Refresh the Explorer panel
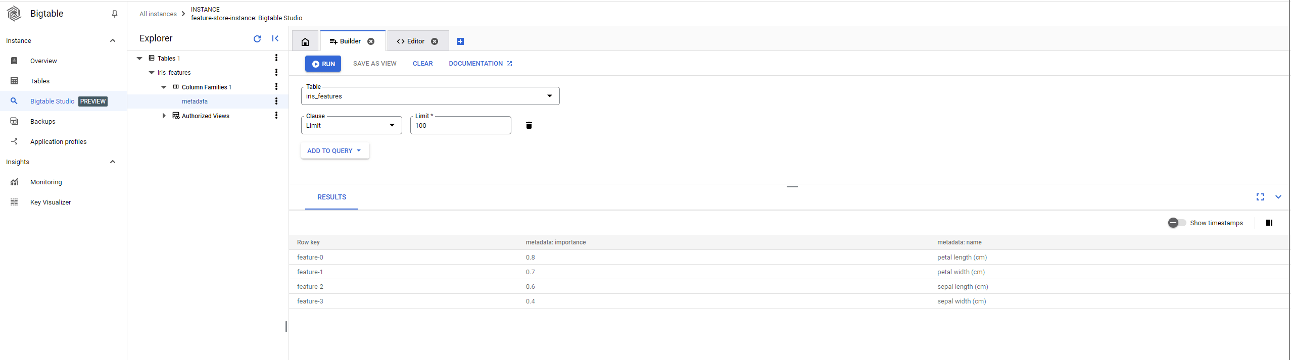Screen dimensions: 1291x360 pos(257,38)
